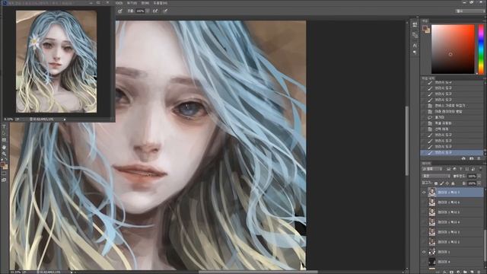Show the fourth layer from top

424,222
